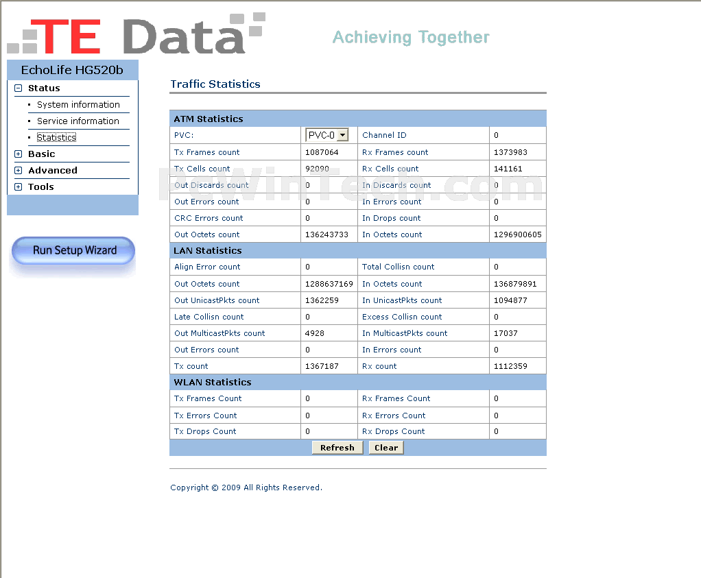
Task: Click In UnicastPkts value 1094877
Action: coord(510,300)
